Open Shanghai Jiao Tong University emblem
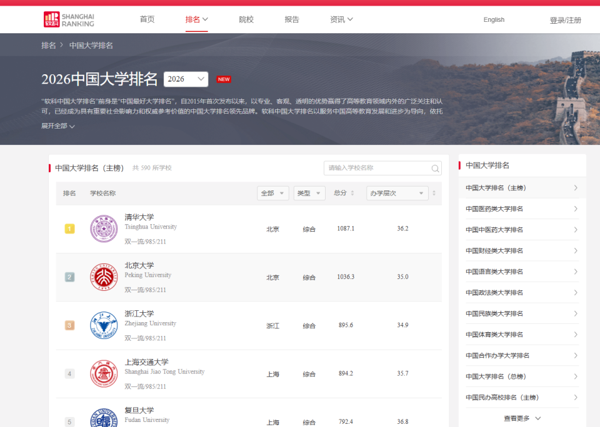 click(x=104, y=374)
